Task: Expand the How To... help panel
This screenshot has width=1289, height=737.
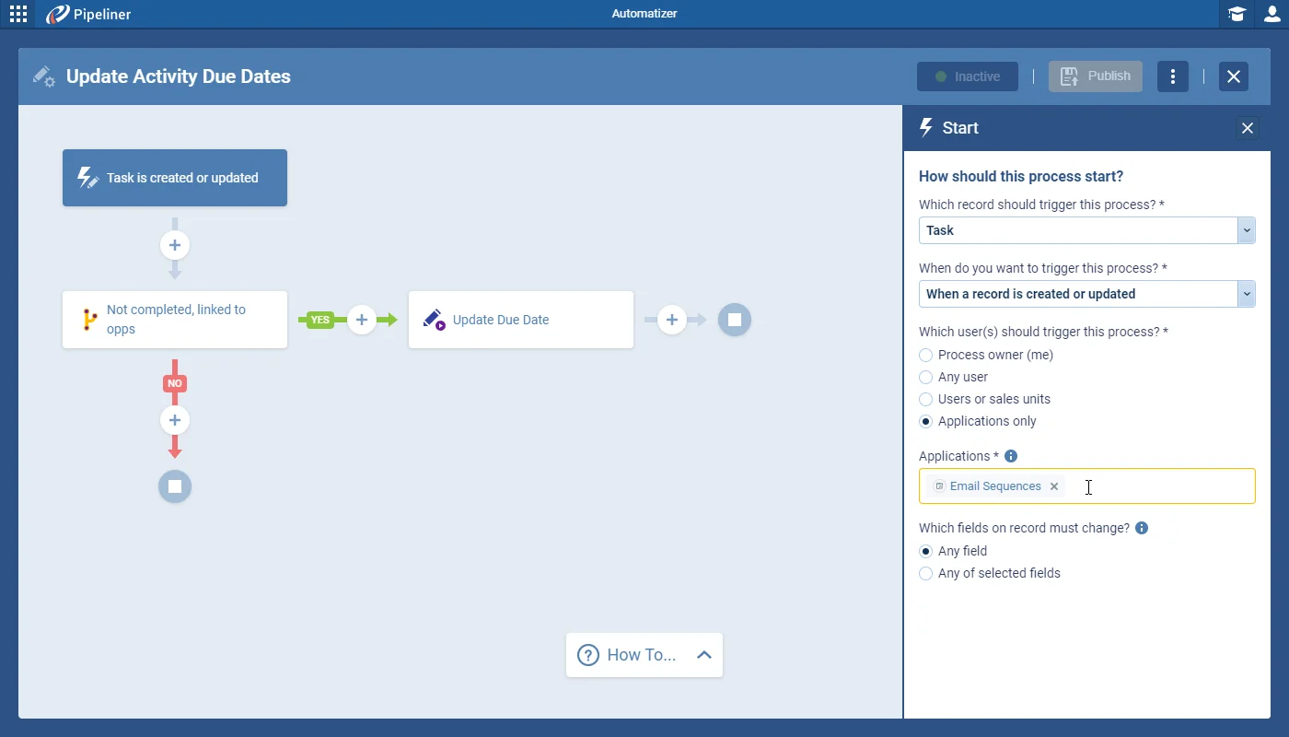Action: [x=644, y=655]
